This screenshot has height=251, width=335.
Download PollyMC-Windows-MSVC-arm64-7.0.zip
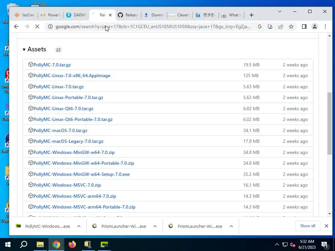[75, 196]
